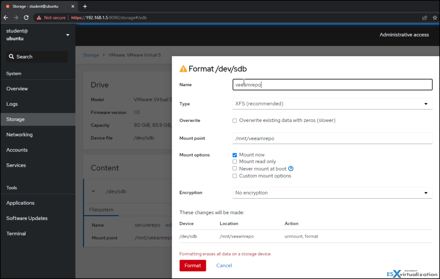This screenshot has width=440, height=279.
Task: Enable Overwrite existing data with zeros
Action: pyautogui.click(x=235, y=121)
